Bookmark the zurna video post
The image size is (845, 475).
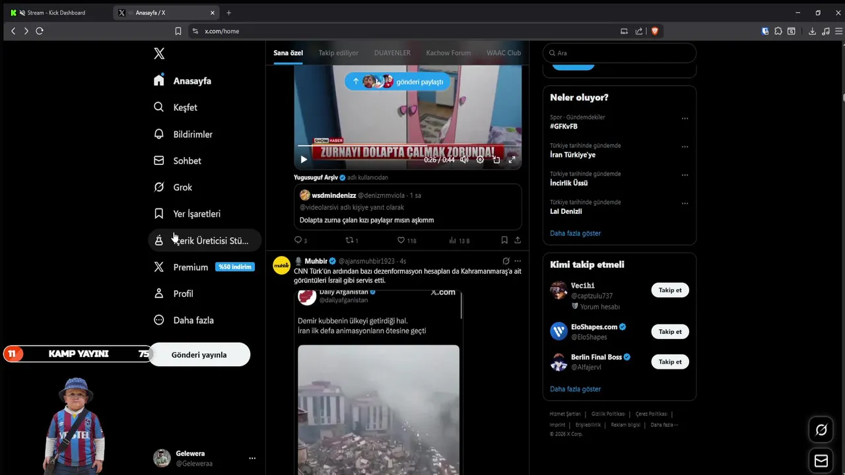pyautogui.click(x=504, y=241)
